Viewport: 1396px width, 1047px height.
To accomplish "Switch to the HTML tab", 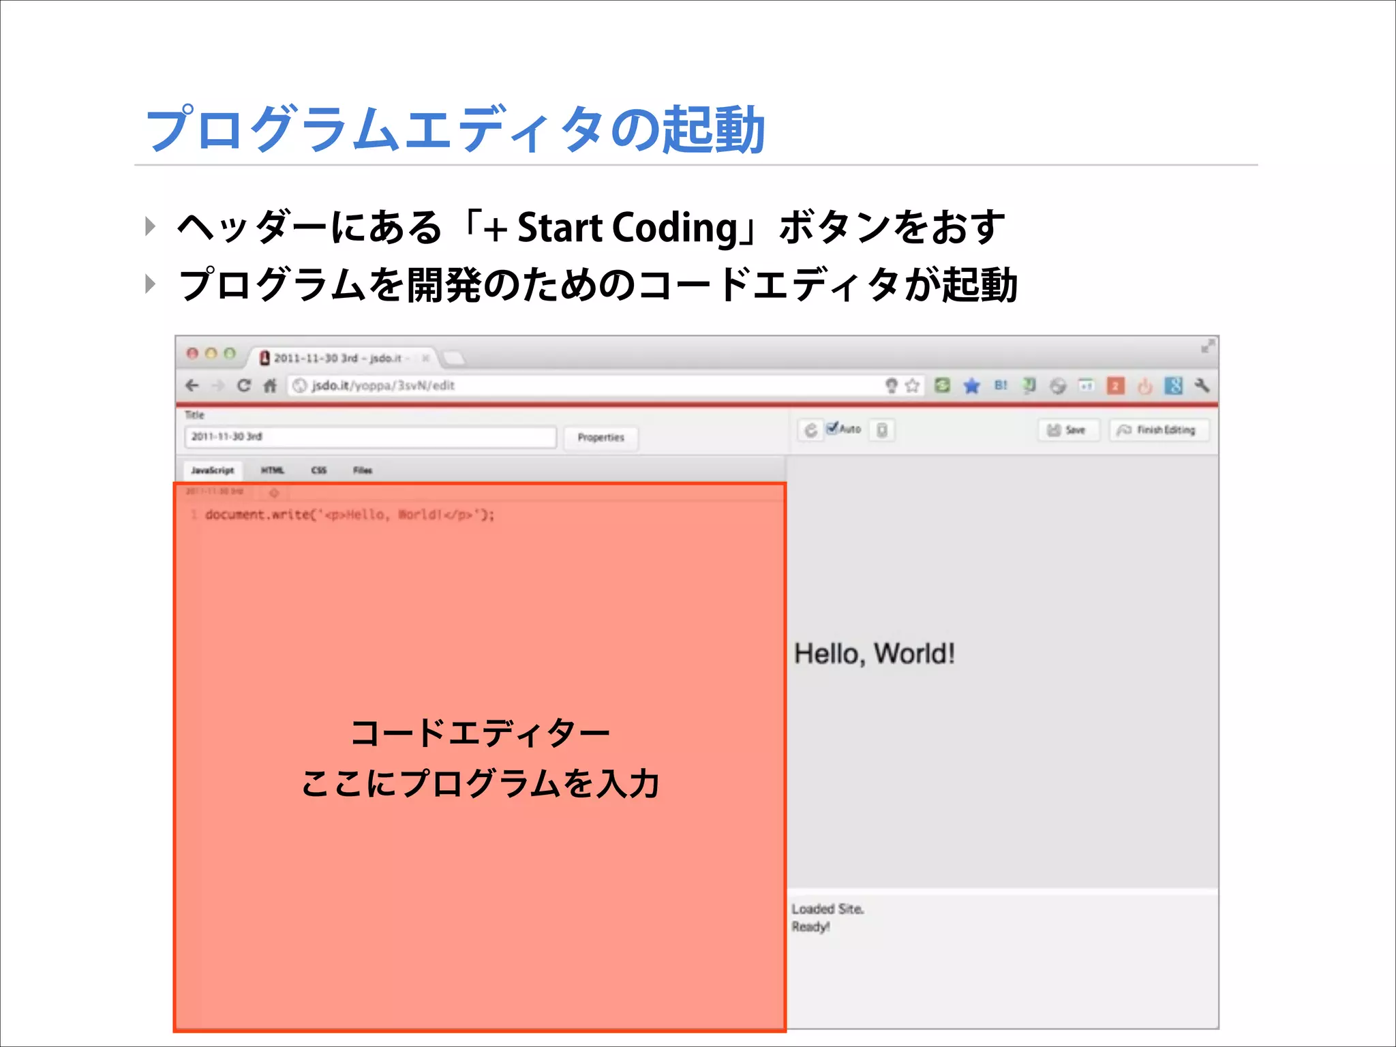I will pos(273,470).
